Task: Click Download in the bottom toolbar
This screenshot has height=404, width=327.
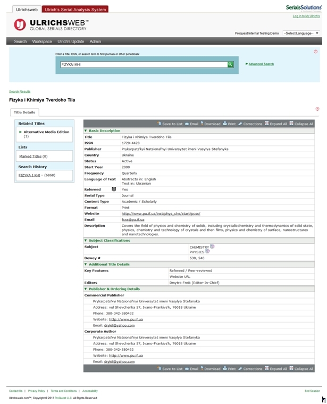Action: click(x=211, y=369)
